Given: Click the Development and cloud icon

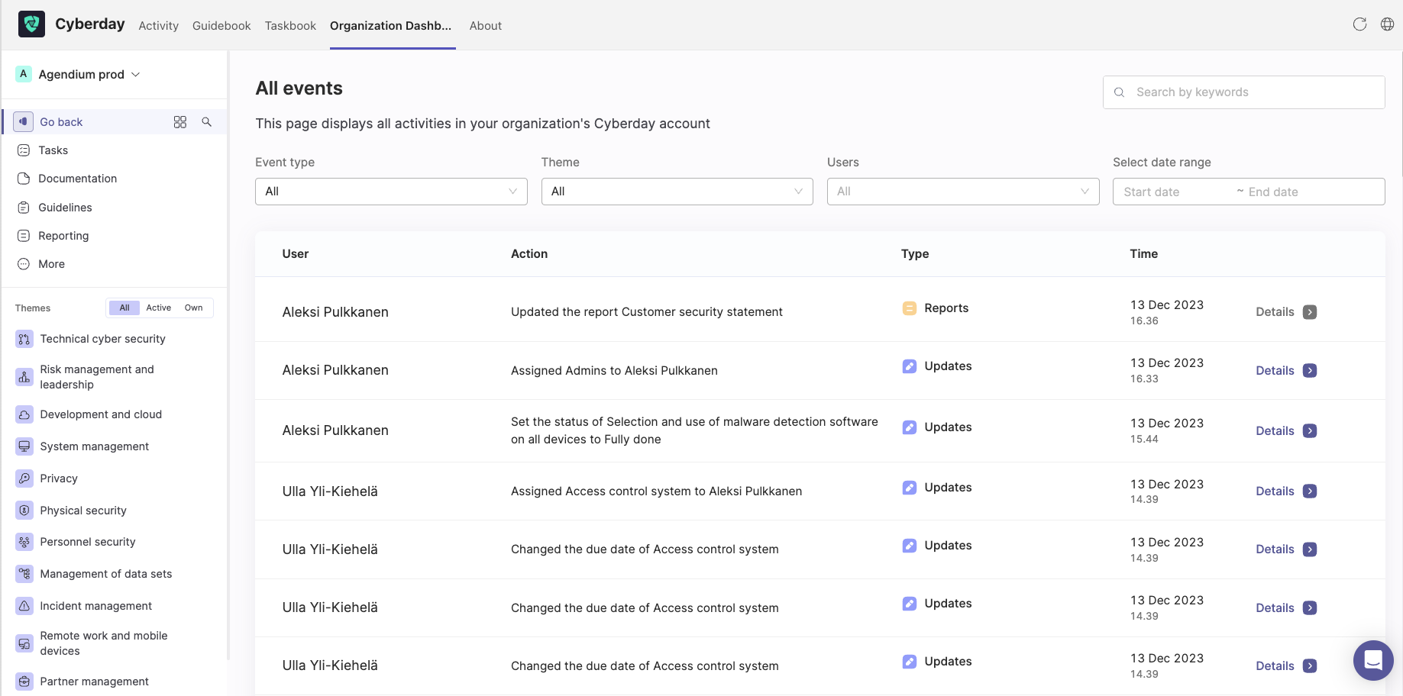Looking at the screenshot, I should tap(24, 414).
